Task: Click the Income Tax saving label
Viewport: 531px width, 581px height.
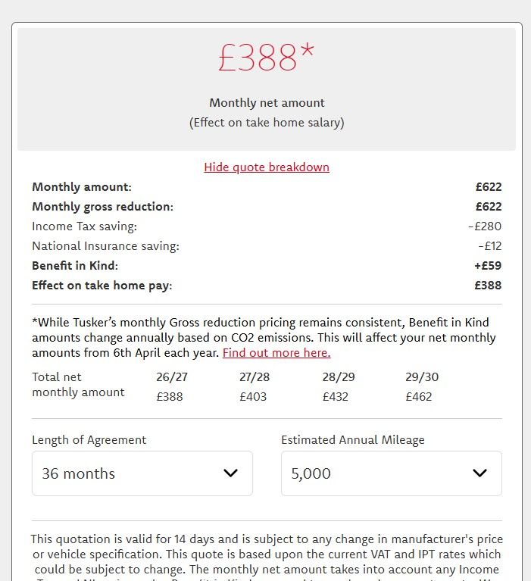Action: click(85, 226)
